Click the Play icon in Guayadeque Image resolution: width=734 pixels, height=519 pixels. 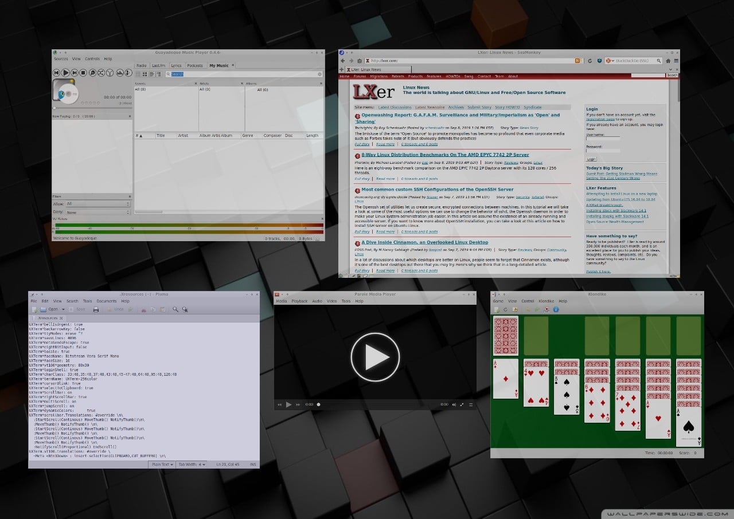click(x=65, y=72)
